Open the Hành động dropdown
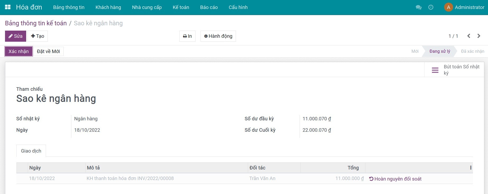The image size is (488, 194). click(218, 36)
